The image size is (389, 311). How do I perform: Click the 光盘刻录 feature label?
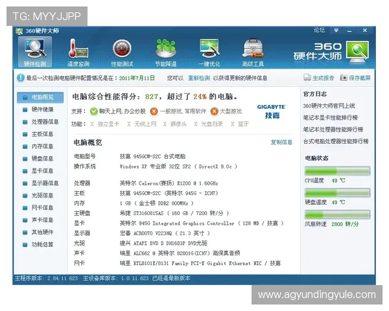(212, 124)
